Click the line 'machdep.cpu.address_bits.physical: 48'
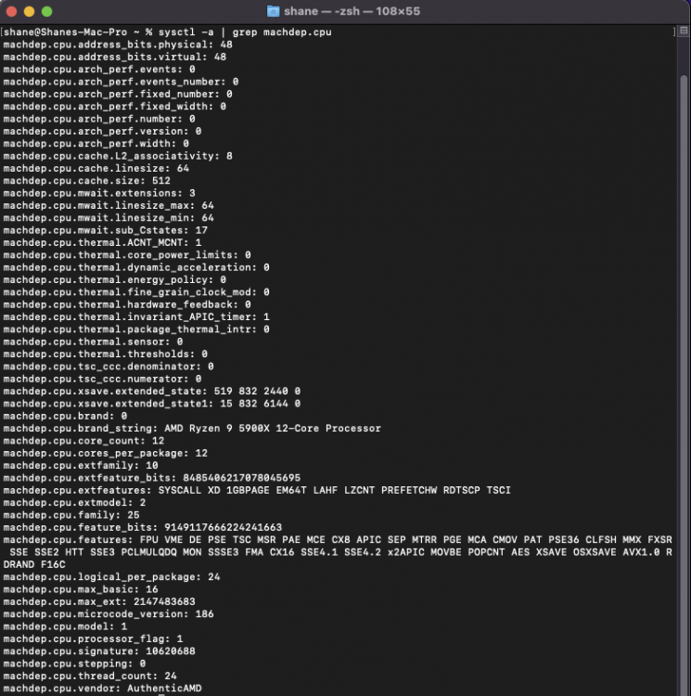 (118, 45)
